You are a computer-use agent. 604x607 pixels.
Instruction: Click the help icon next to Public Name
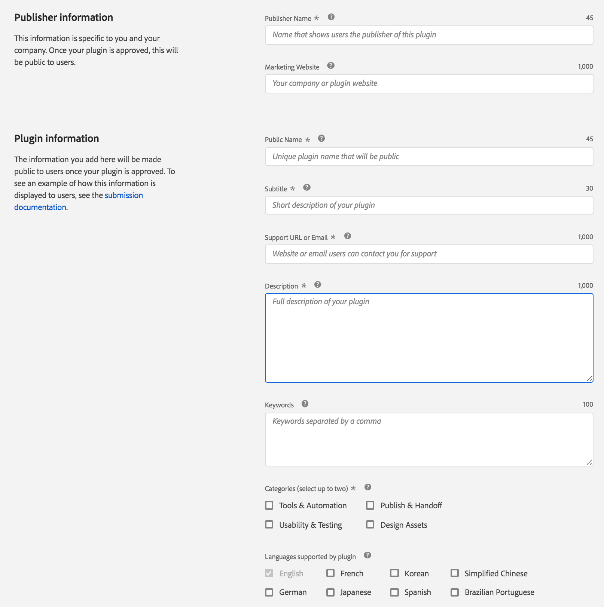pos(321,139)
